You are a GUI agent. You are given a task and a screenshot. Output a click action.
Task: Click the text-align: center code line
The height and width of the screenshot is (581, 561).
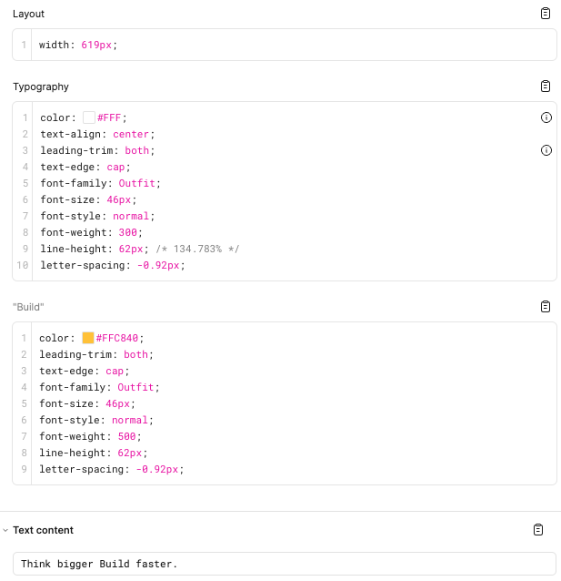click(x=97, y=134)
